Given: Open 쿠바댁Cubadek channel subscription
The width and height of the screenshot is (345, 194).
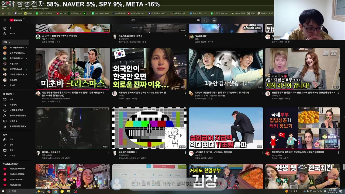Looking at the screenshot, I should (16, 69).
